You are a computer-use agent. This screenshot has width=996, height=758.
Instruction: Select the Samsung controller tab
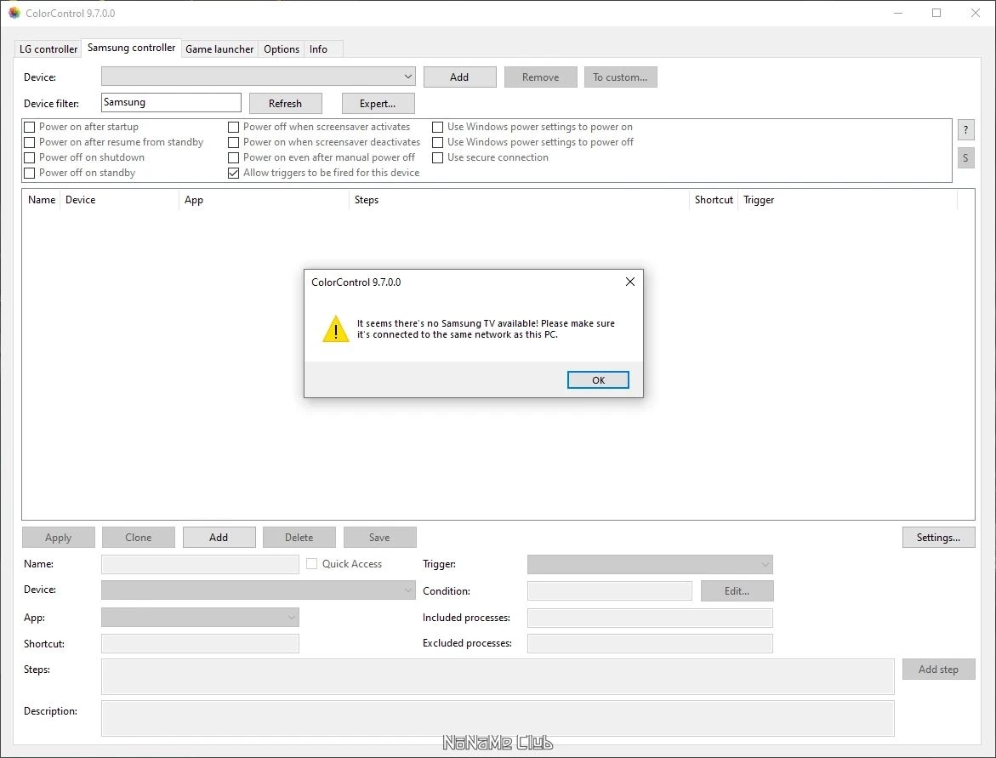coord(131,48)
